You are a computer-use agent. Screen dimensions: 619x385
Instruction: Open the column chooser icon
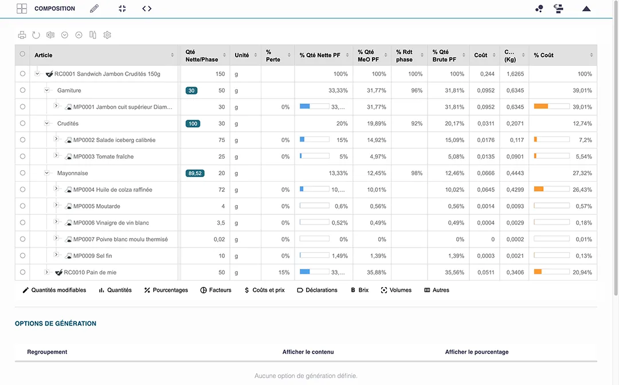click(x=93, y=35)
